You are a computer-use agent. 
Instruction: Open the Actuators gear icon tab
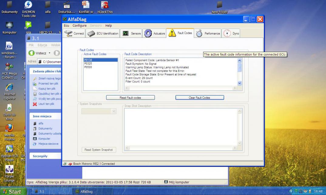tap(155, 34)
